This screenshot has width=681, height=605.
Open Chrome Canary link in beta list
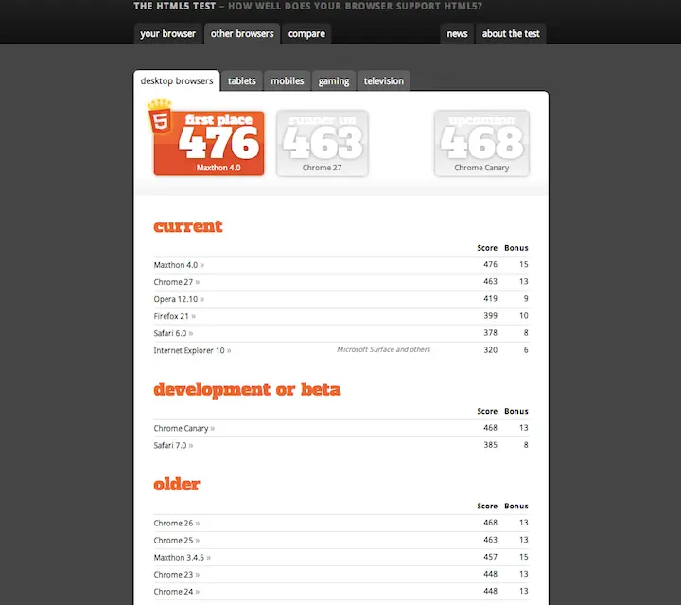click(x=184, y=428)
